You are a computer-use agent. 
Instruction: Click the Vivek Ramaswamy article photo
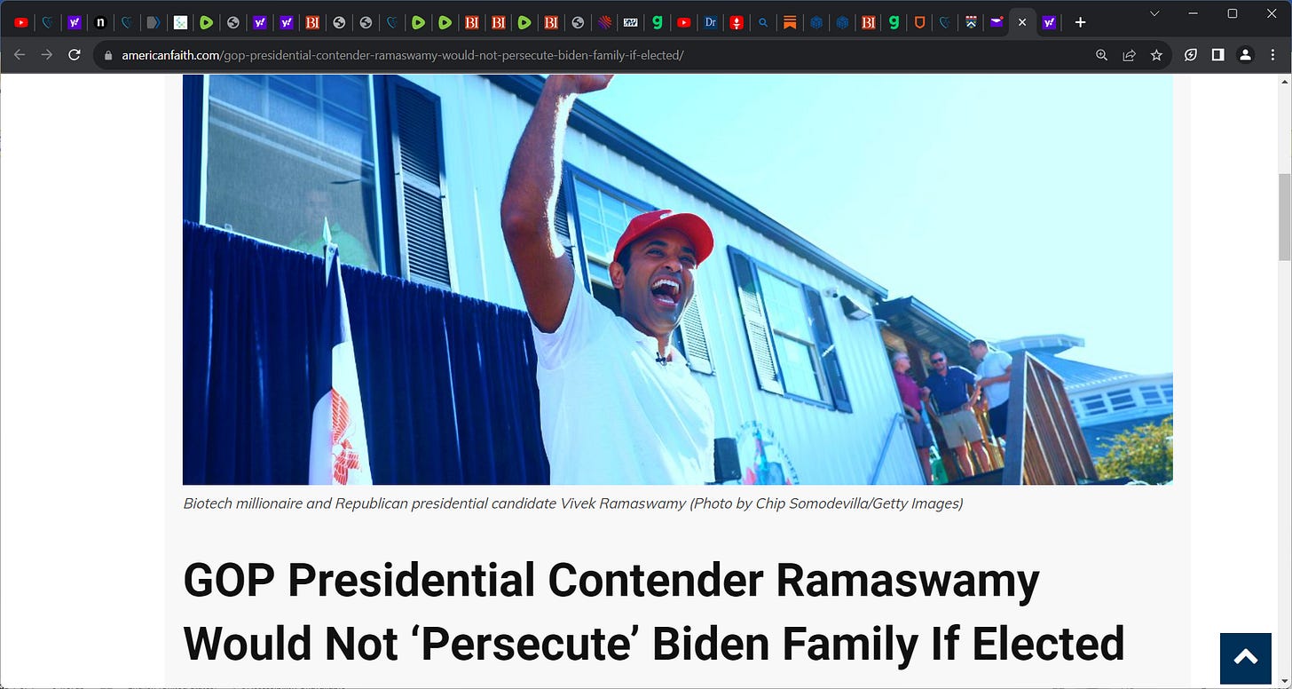click(x=678, y=280)
